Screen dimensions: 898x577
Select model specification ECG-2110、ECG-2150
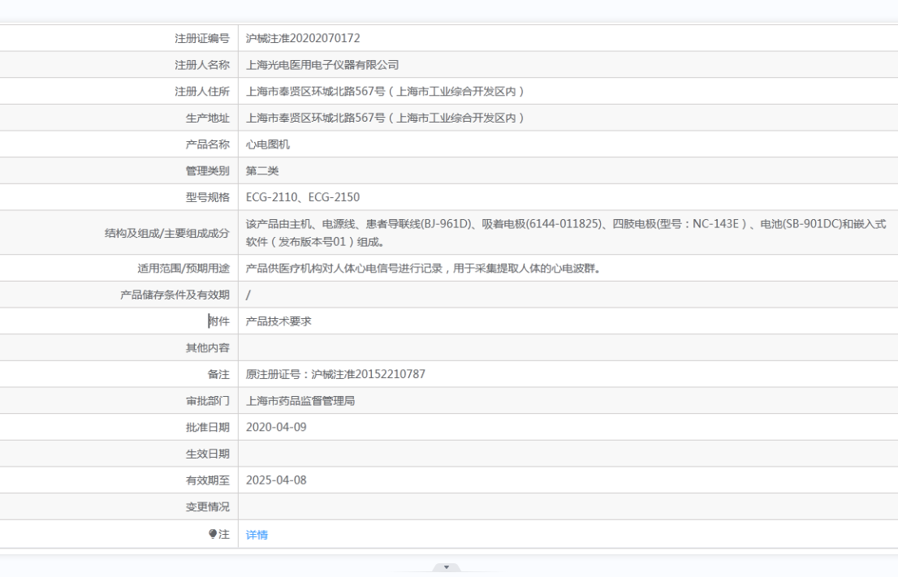[303, 197]
